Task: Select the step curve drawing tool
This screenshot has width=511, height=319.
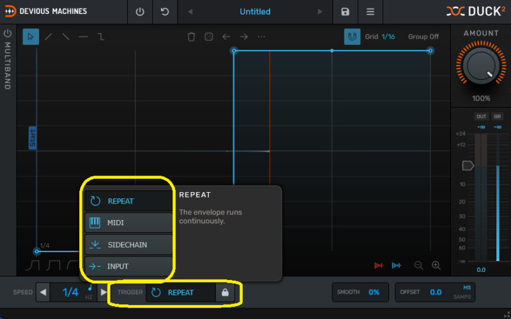Action: (x=100, y=36)
